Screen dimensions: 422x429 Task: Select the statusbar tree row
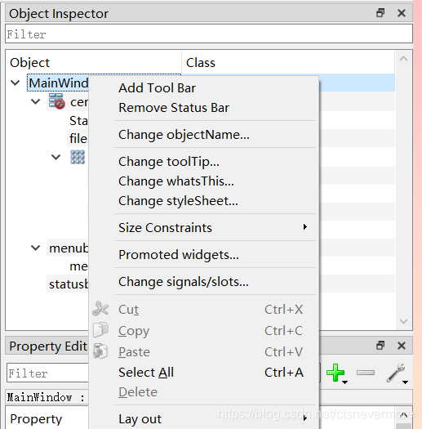point(69,284)
